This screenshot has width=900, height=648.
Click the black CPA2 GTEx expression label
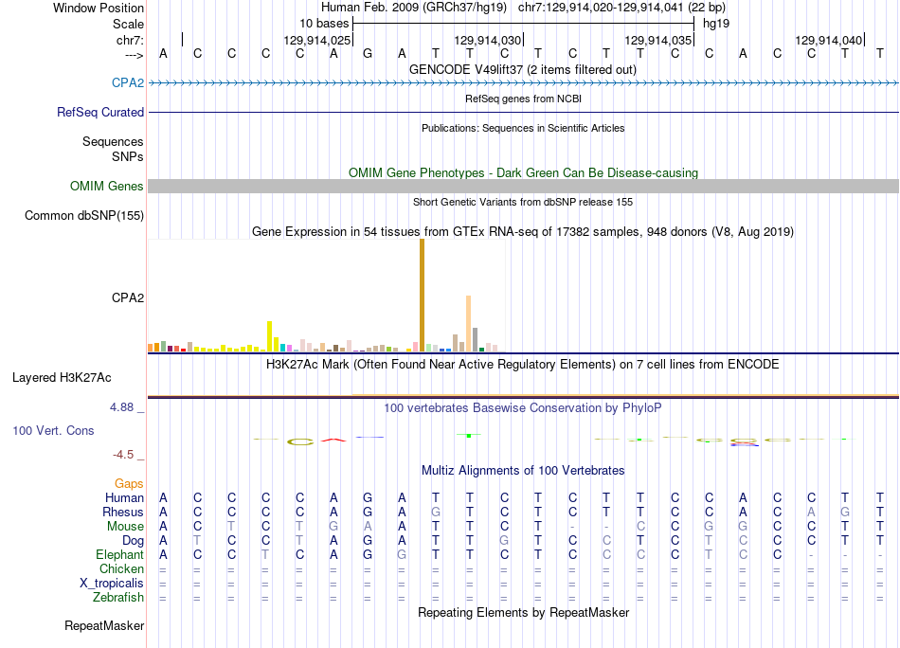[128, 297]
